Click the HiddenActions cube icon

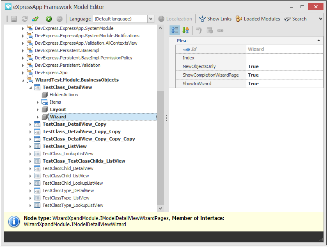pyautogui.click(x=45, y=95)
